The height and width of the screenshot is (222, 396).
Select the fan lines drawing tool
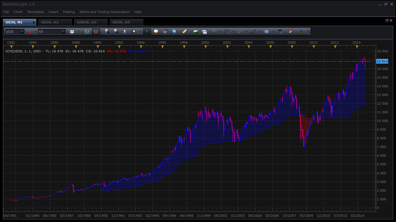(240, 32)
